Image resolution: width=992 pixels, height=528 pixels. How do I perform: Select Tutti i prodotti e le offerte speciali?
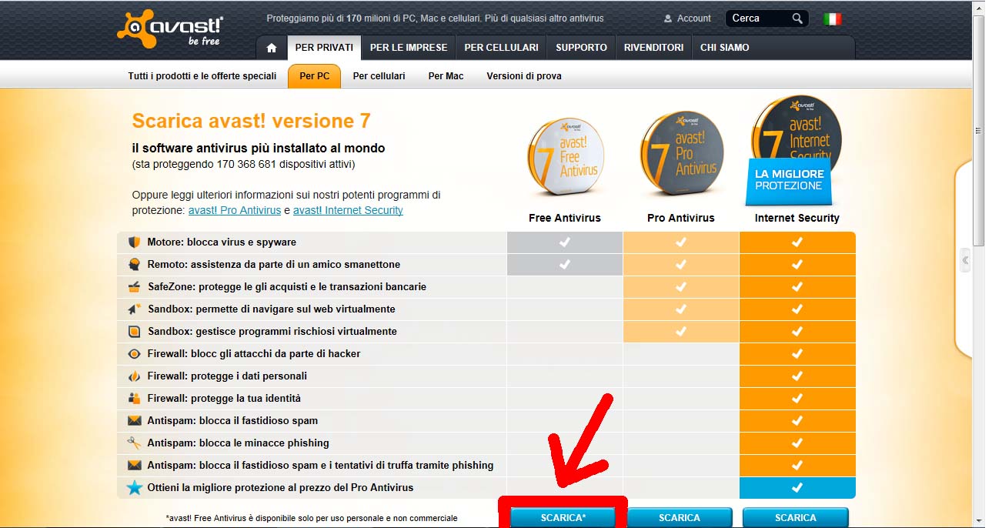point(202,76)
